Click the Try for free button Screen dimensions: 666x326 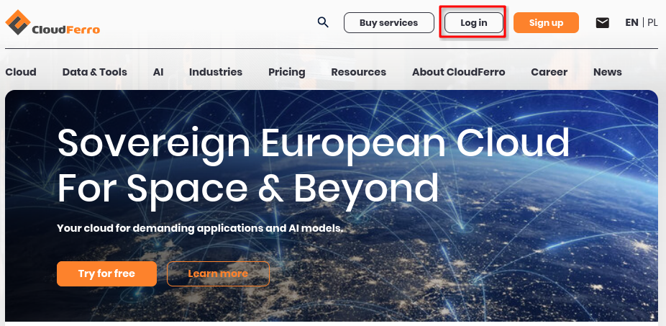(106, 273)
